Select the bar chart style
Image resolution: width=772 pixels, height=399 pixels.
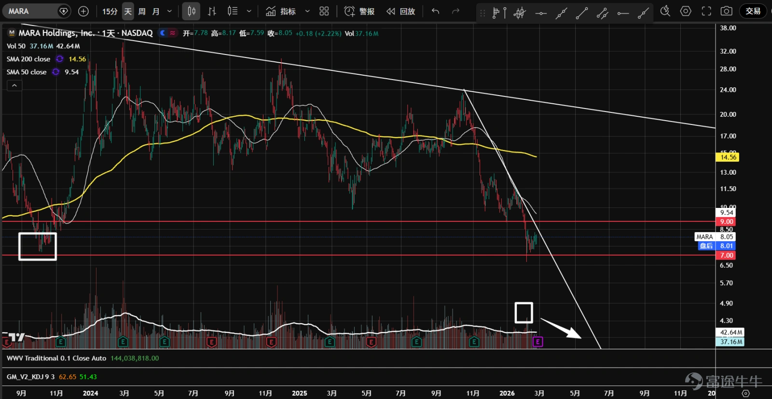coord(212,11)
